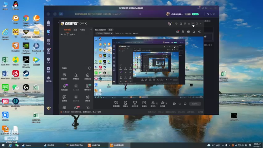Select the second scene tab next to 我的场景
The height and width of the screenshot is (148, 263).
click(75, 30)
